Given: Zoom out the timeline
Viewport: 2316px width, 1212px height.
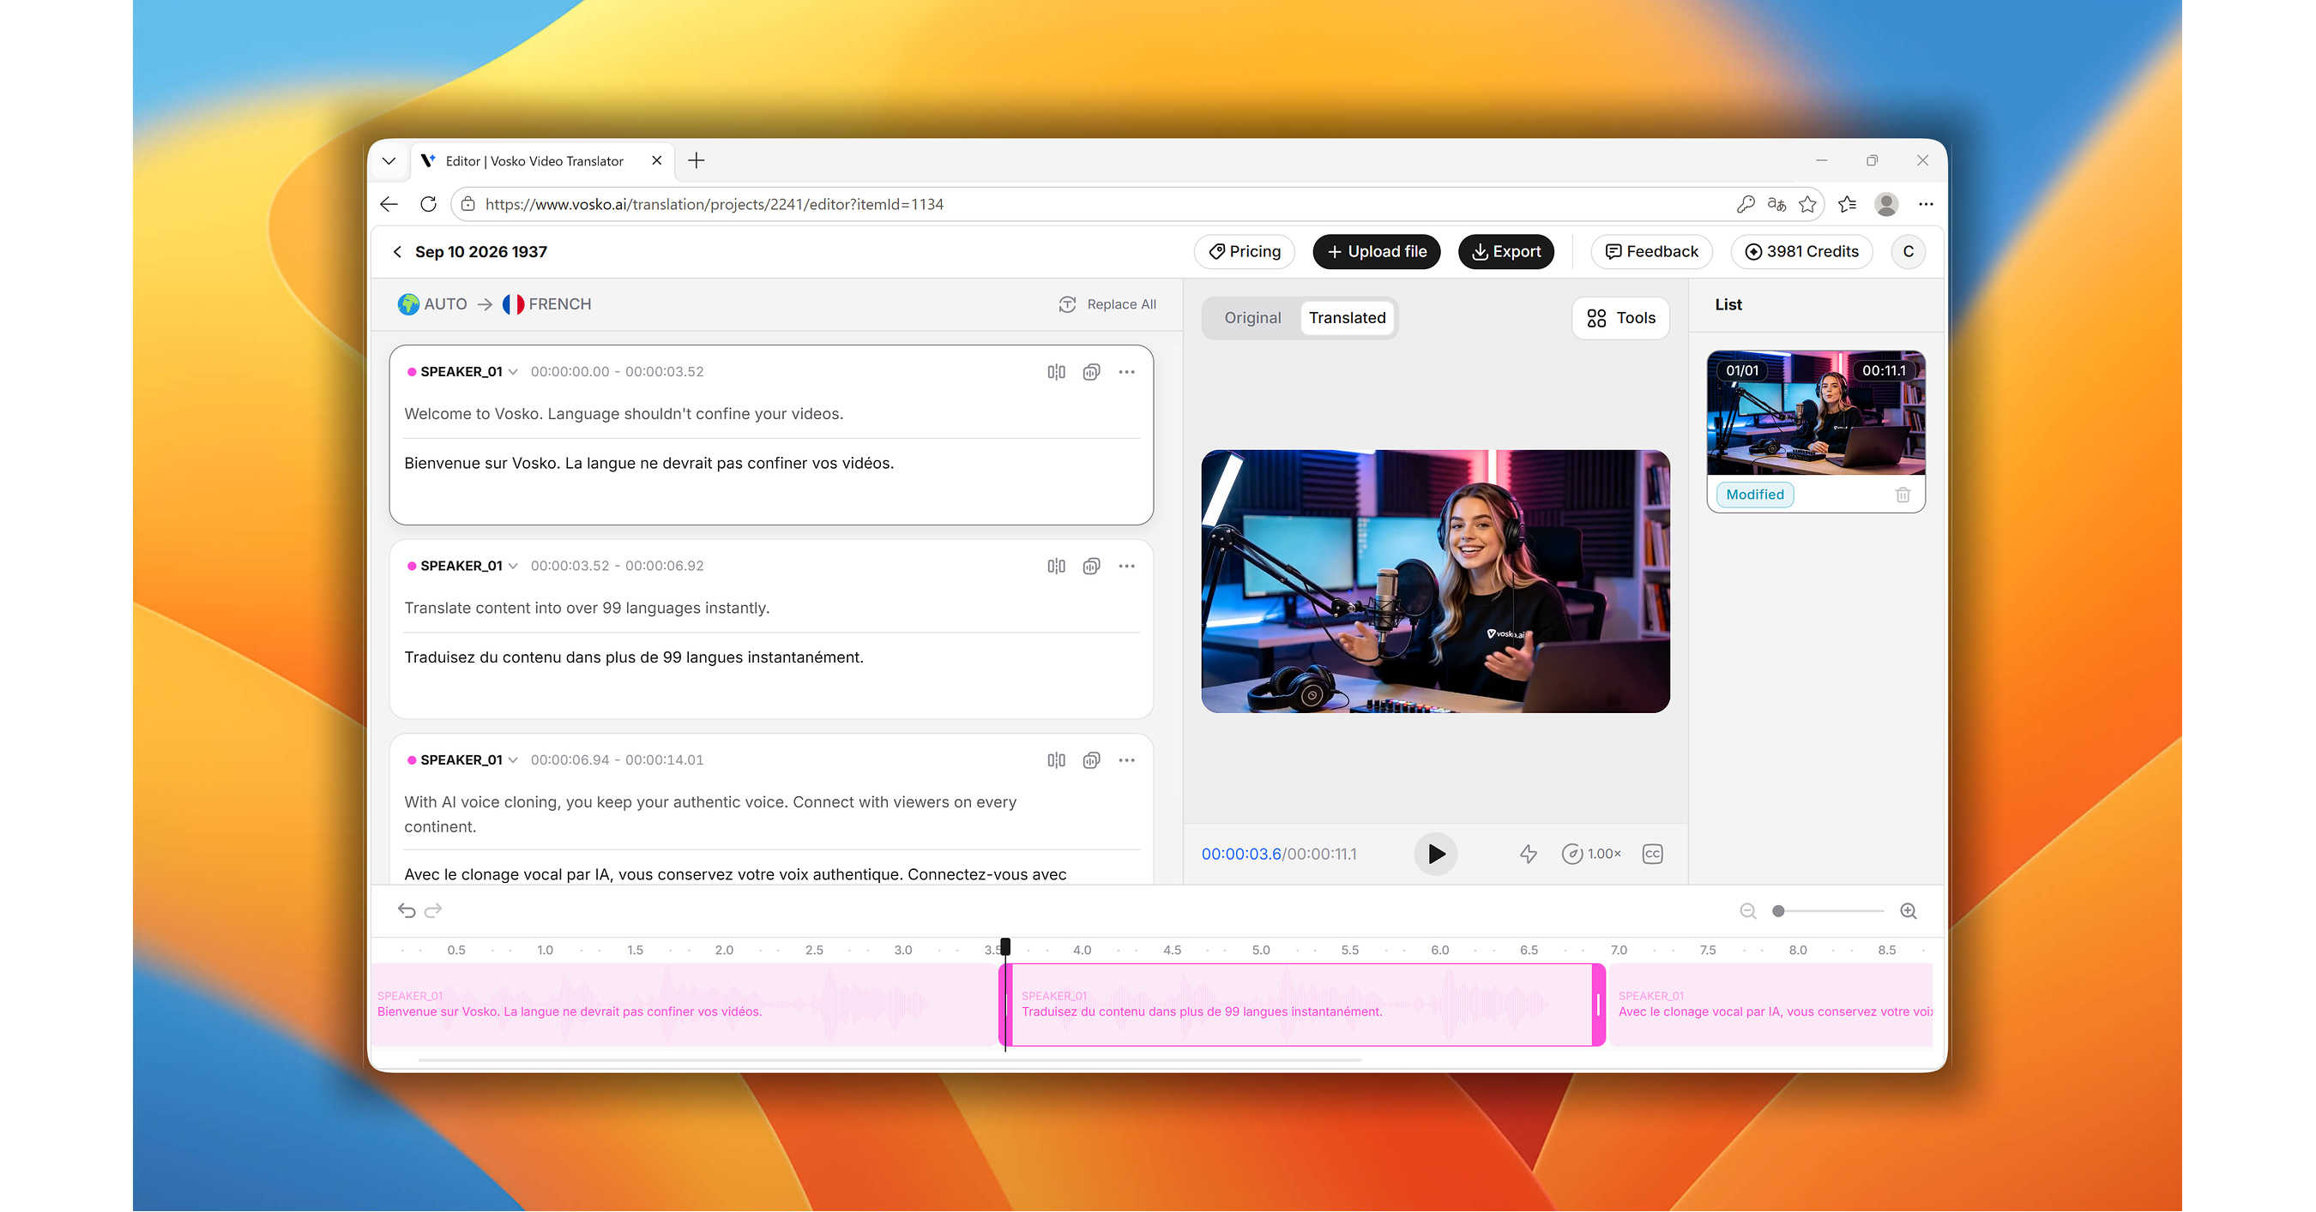Looking at the screenshot, I should [x=1748, y=911].
